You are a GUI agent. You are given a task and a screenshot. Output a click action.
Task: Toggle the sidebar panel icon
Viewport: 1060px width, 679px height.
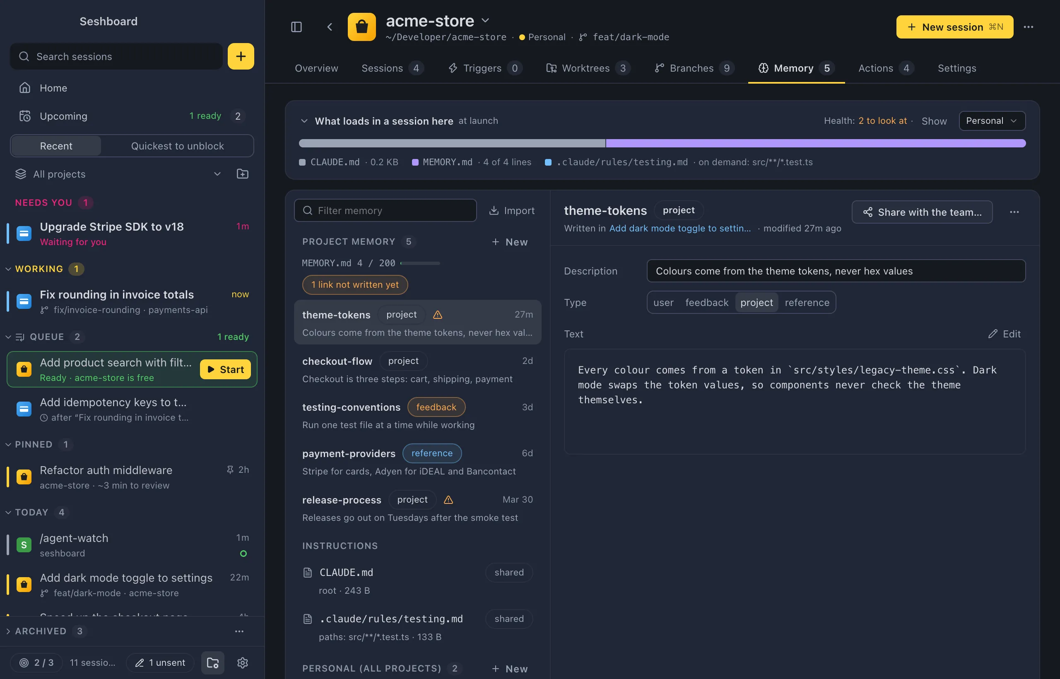(296, 27)
